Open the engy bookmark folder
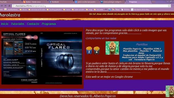Image resolution: width=174 pixels, height=98 pixels. (x=89, y=10)
